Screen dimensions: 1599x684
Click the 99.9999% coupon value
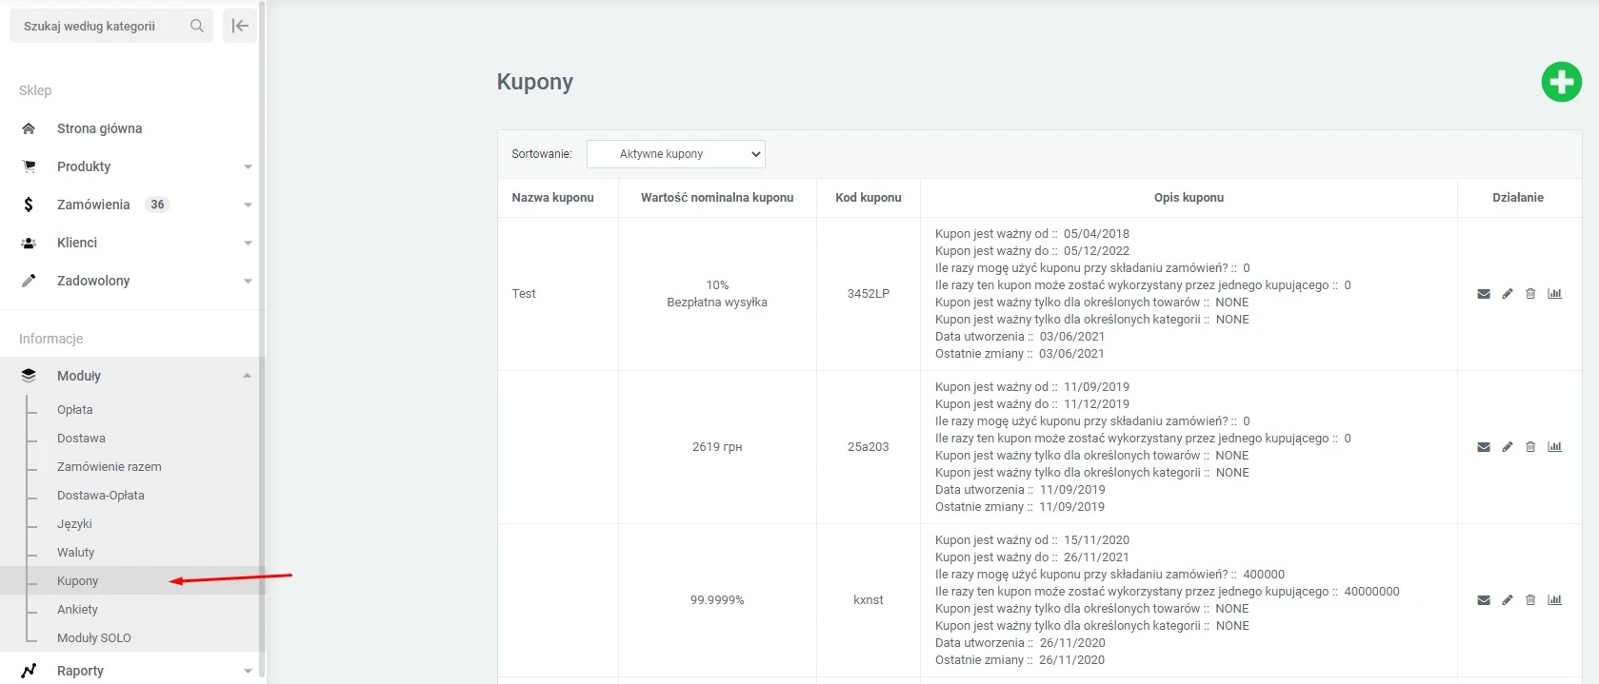[717, 600]
